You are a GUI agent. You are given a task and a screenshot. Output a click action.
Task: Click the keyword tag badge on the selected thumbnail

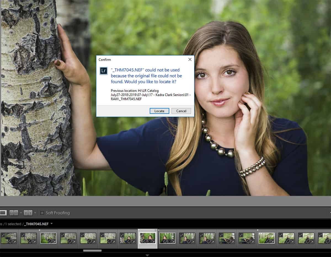click(x=145, y=242)
